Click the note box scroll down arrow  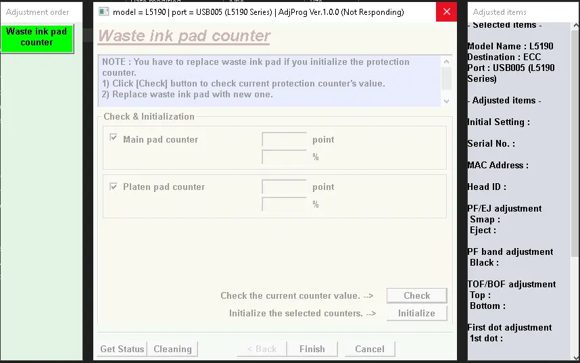[446, 101]
